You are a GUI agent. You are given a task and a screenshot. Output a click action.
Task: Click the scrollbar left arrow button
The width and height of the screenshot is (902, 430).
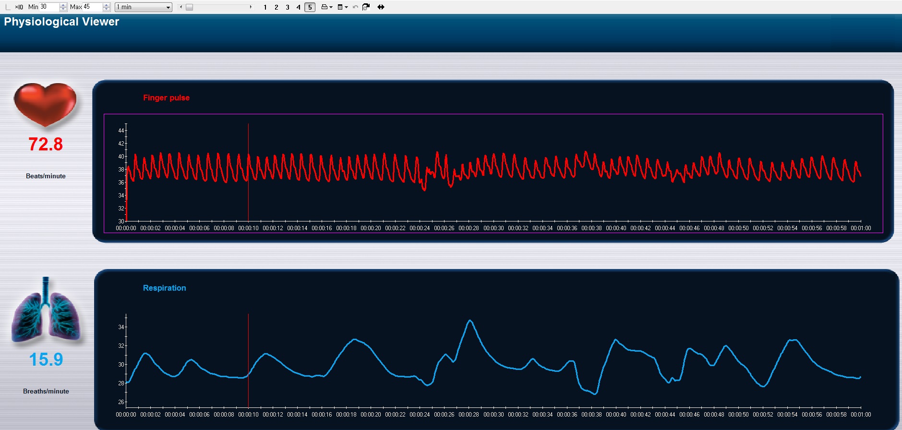(x=181, y=7)
